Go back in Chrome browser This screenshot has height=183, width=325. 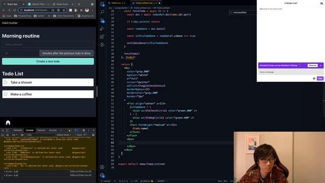4,10
